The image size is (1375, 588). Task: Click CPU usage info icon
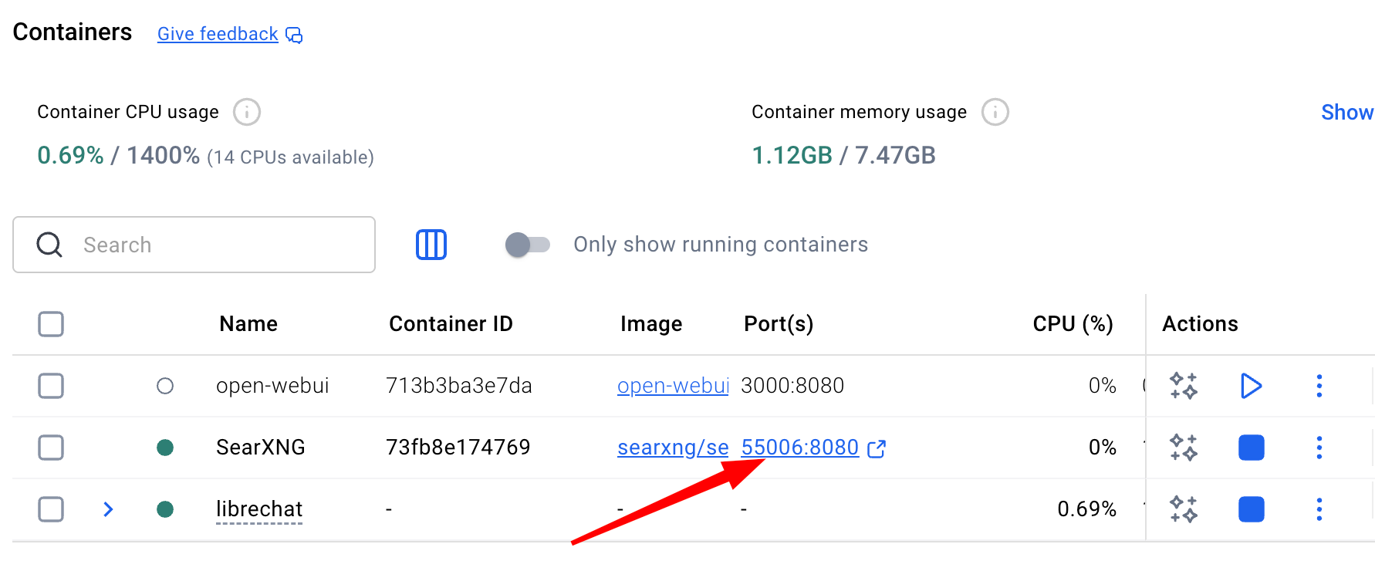click(247, 112)
